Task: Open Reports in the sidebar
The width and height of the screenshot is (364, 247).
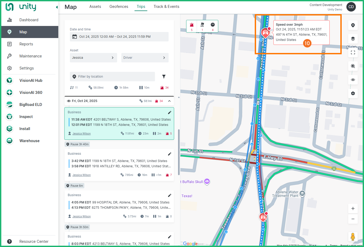Action: click(x=26, y=44)
